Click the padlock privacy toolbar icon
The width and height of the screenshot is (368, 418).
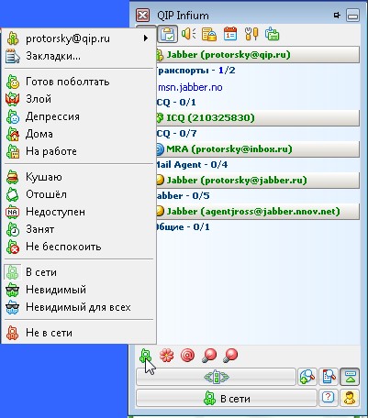point(209,34)
